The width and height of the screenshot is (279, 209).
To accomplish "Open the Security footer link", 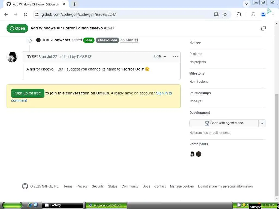I will tap(98, 186).
